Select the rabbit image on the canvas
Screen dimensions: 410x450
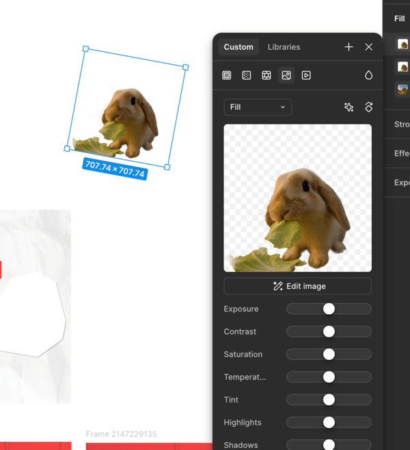(127, 116)
